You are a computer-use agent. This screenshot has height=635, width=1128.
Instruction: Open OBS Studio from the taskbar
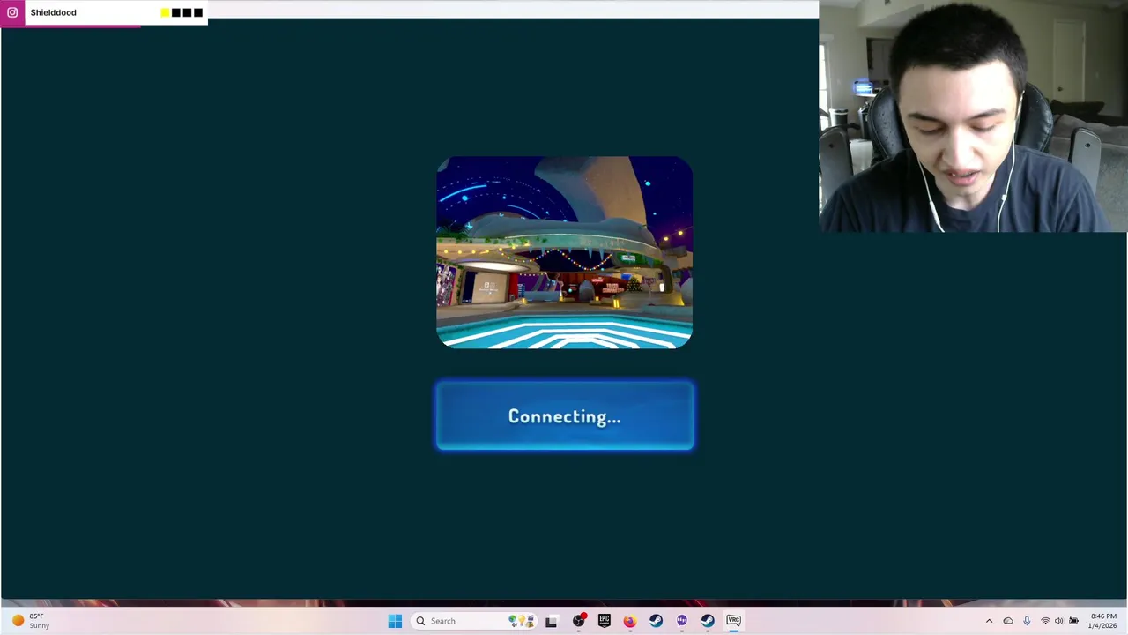[x=578, y=621]
